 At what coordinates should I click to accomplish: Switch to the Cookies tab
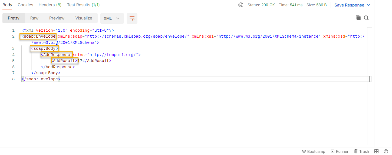tap(25, 5)
